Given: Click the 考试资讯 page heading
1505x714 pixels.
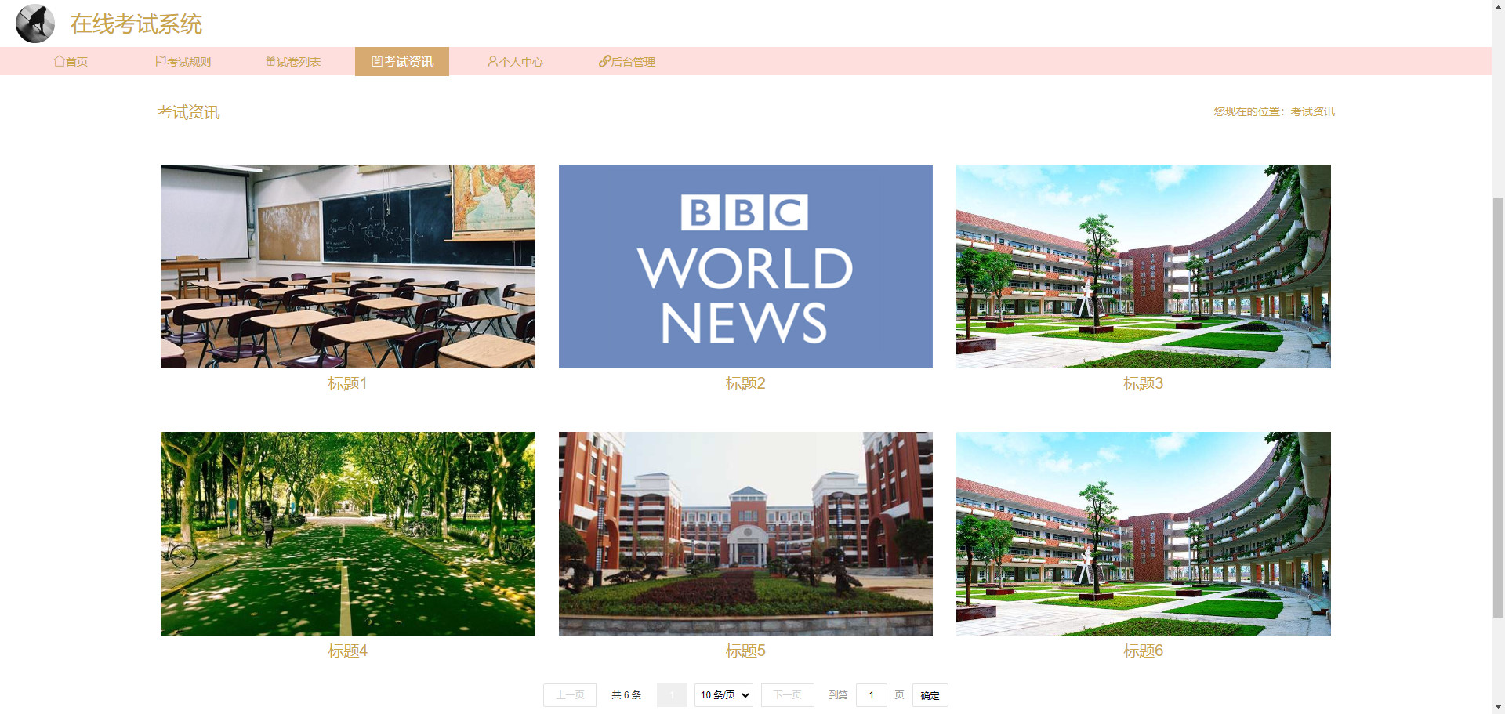Looking at the screenshot, I should [x=188, y=112].
